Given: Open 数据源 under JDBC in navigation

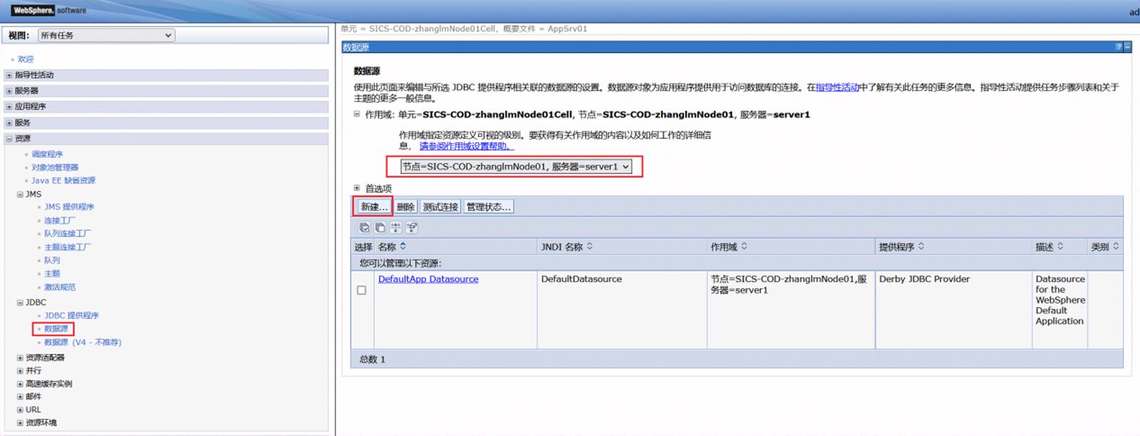Looking at the screenshot, I should [56, 328].
